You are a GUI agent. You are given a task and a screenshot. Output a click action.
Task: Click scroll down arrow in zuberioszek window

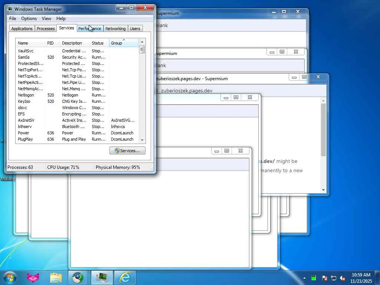(x=323, y=190)
